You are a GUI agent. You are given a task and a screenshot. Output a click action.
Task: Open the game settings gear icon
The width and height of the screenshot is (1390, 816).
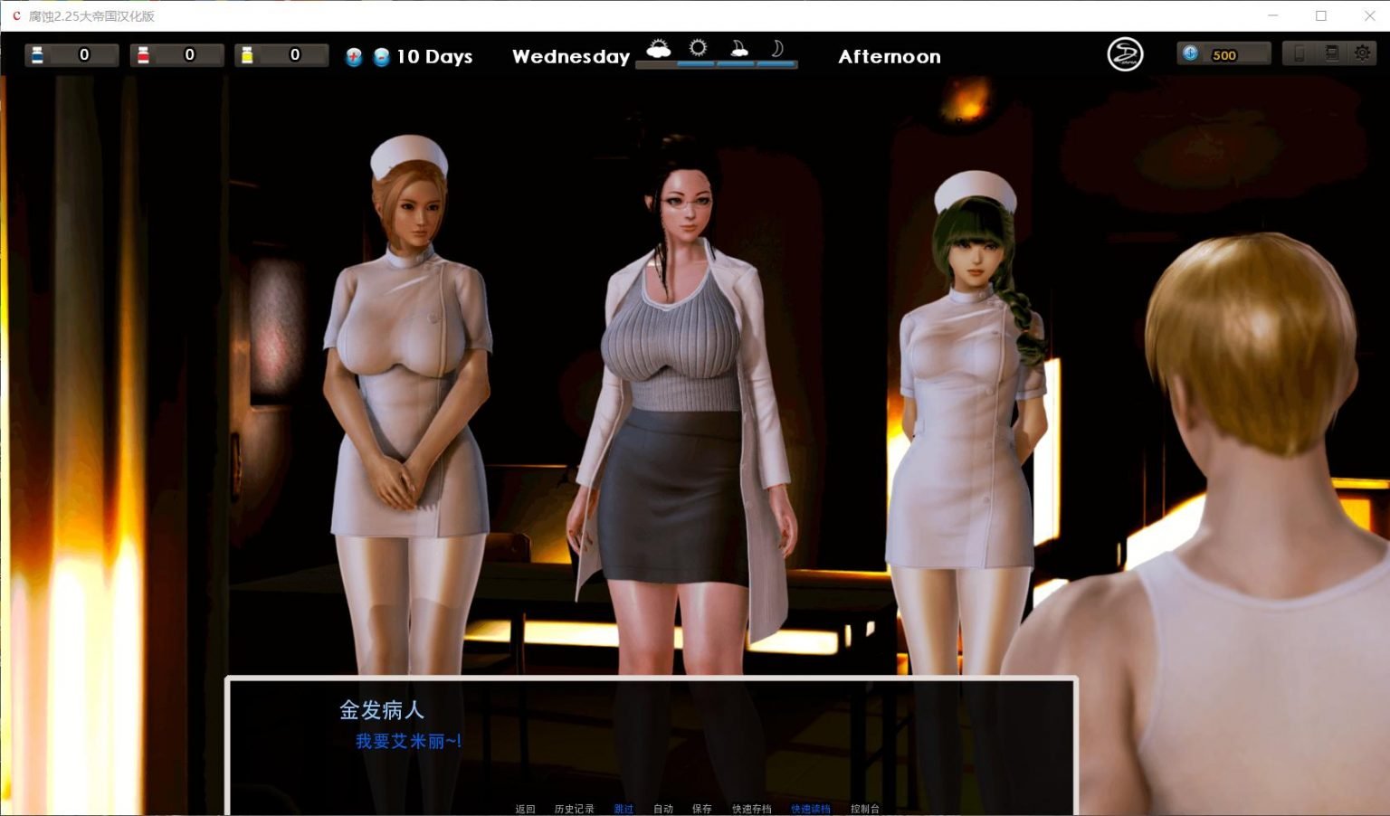tap(1362, 52)
